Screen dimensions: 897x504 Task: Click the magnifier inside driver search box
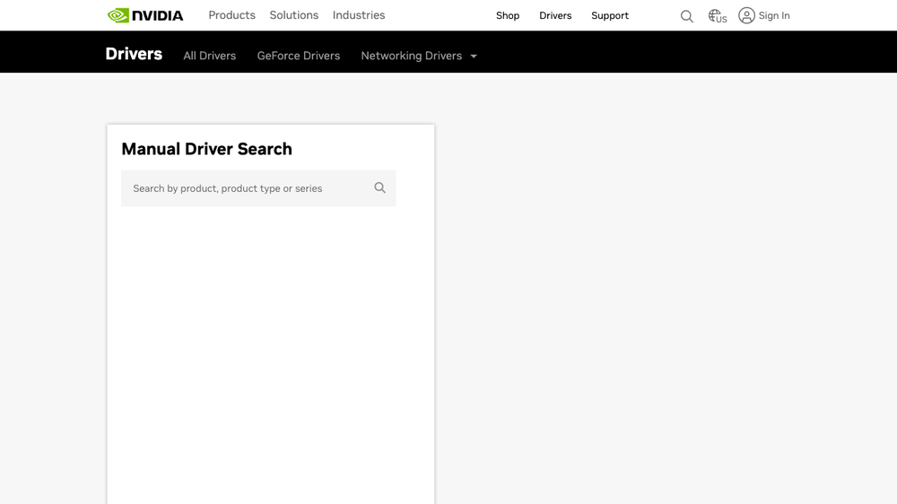click(379, 187)
